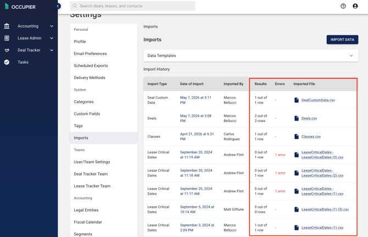Download Clauses.csv file link

(x=311, y=136)
